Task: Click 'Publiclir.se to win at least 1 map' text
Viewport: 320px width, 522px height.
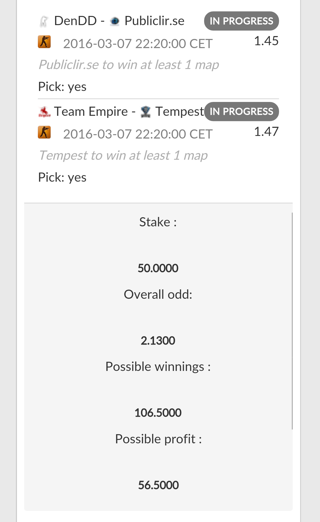Action: (129, 65)
